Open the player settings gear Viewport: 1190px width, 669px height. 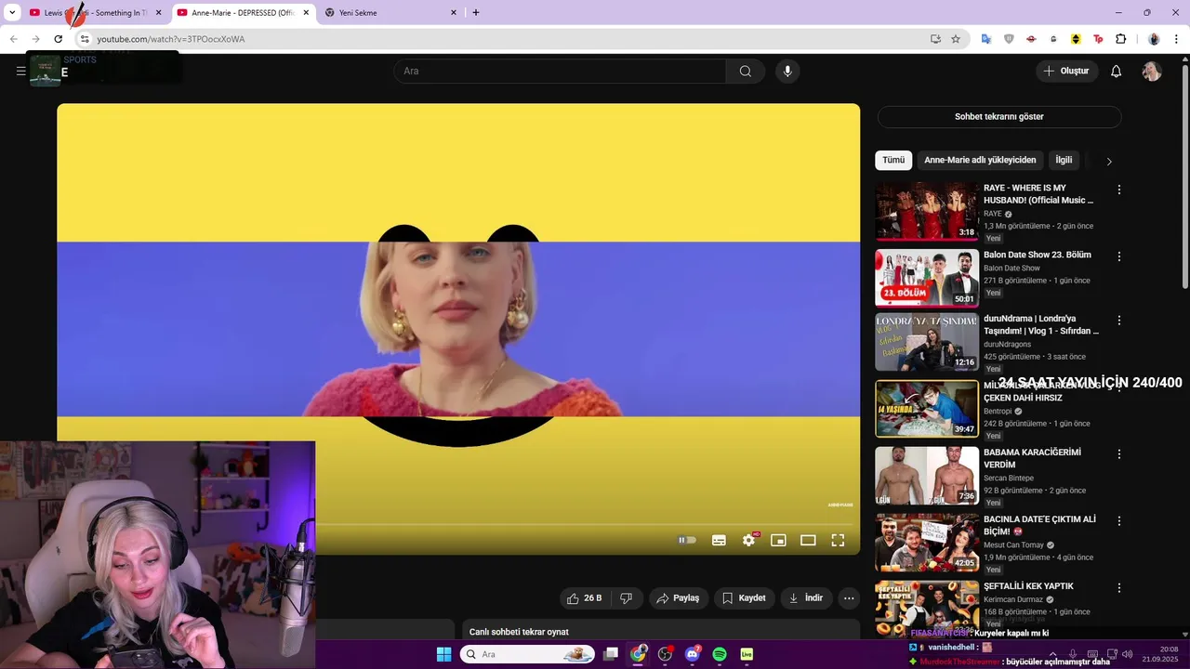pyautogui.click(x=748, y=540)
